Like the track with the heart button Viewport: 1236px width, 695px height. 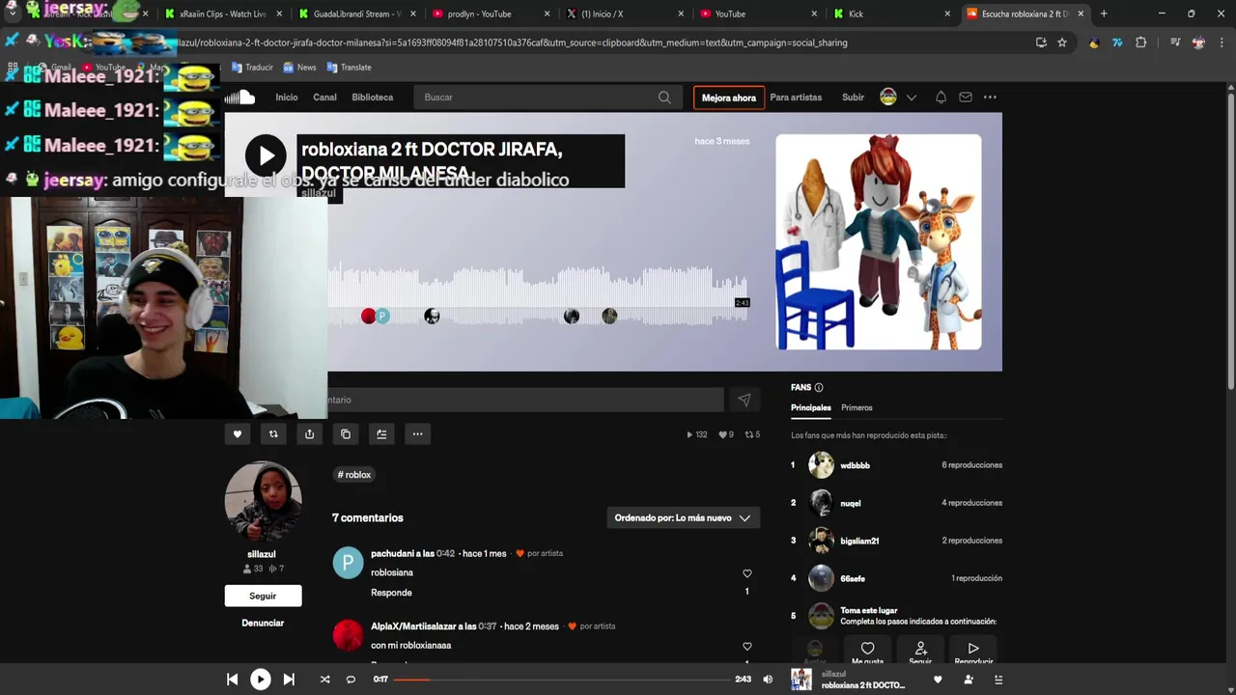coord(238,434)
